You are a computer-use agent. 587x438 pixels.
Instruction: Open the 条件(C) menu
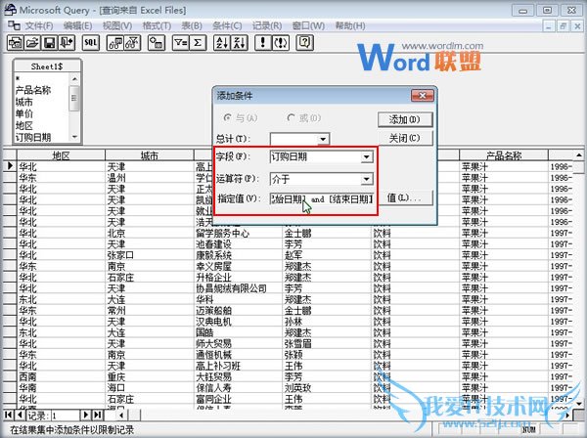click(x=227, y=25)
